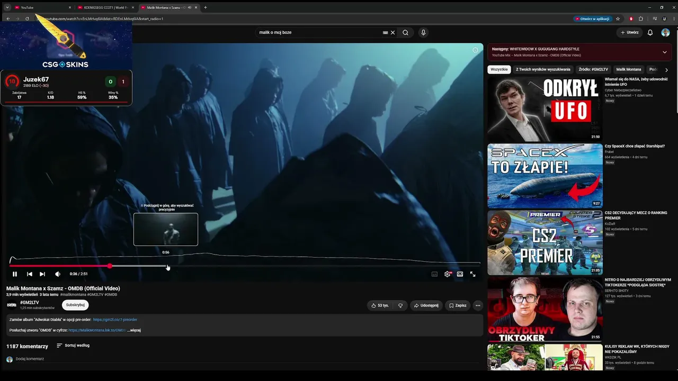
Task: Like the video with 53 tys.
Action: pyautogui.click(x=380, y=305)
